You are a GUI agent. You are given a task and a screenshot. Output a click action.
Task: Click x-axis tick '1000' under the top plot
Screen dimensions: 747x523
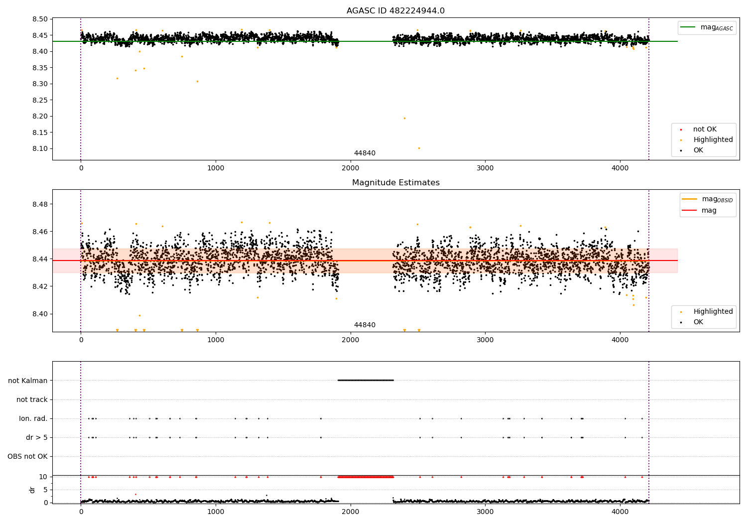(x=216, y=168)
